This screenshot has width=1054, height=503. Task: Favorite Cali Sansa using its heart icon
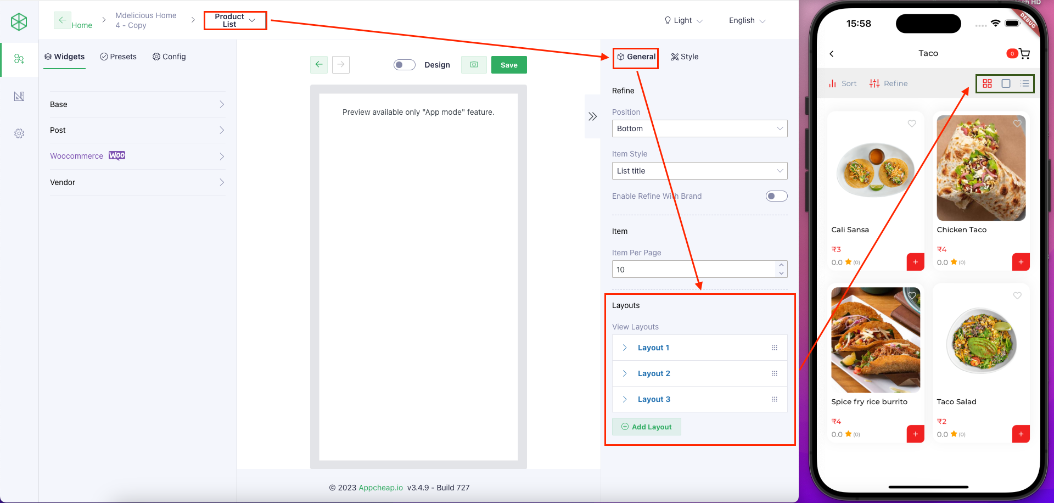pyautogui.click(x=912, y=124)
